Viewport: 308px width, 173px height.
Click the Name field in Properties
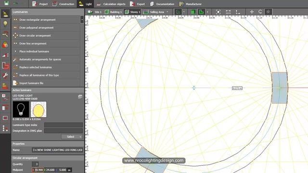click(57, 150)
